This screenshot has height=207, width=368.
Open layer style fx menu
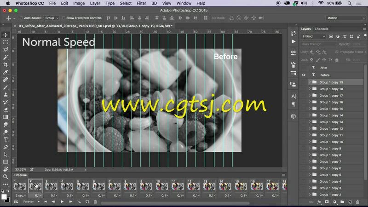pos(319,202)
